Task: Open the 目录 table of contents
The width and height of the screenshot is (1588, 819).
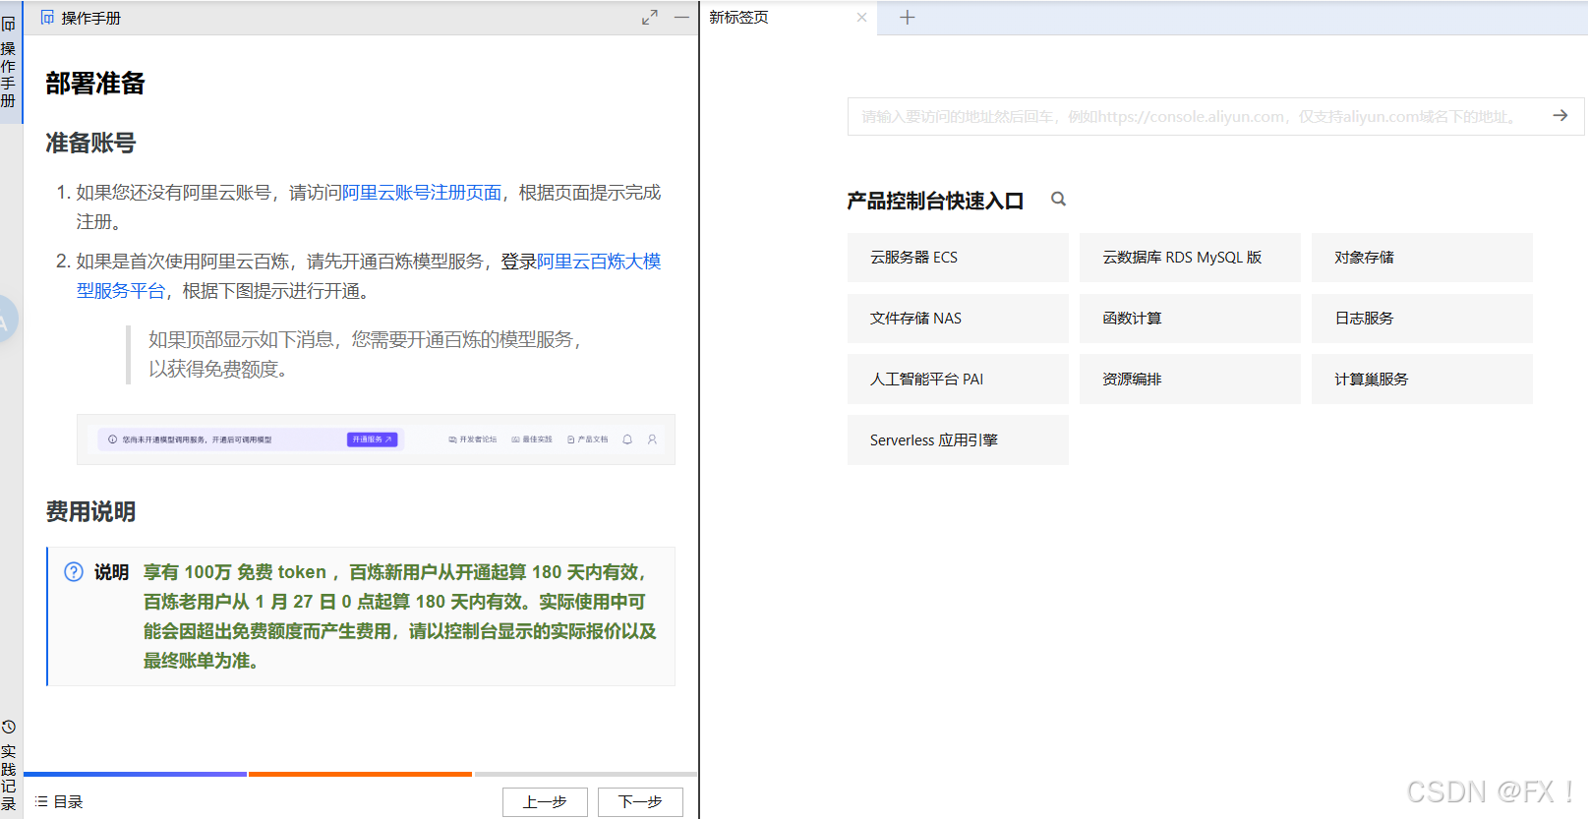Action: [x=59, y=802]
